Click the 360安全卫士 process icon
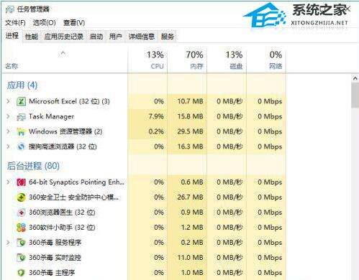359x280 pixels. coord(21,197)
